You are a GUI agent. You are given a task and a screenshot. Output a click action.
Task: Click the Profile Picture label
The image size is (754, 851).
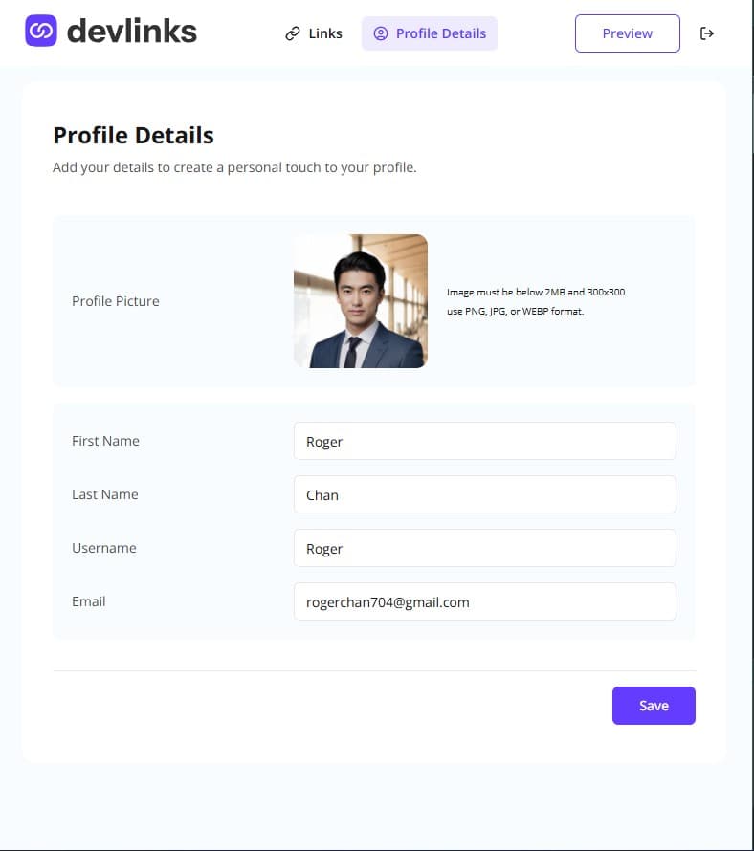coord(116,301)
